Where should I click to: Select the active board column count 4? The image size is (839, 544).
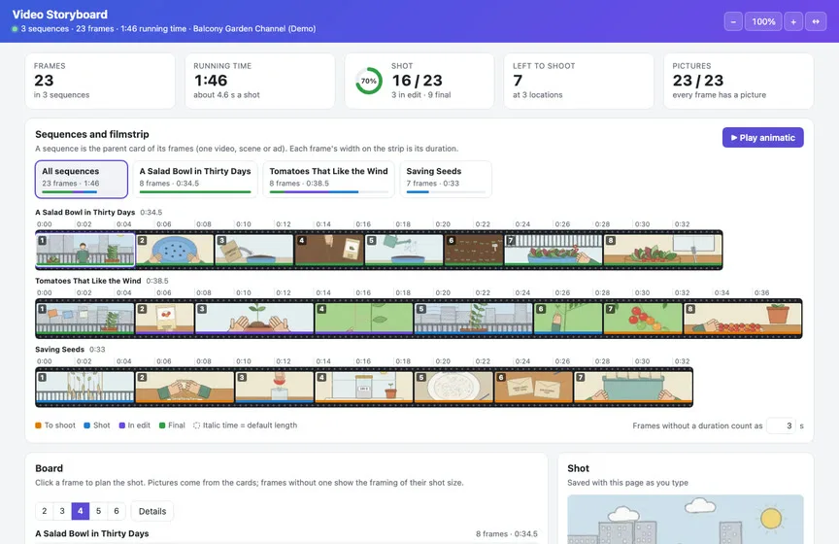coord(81,511)
